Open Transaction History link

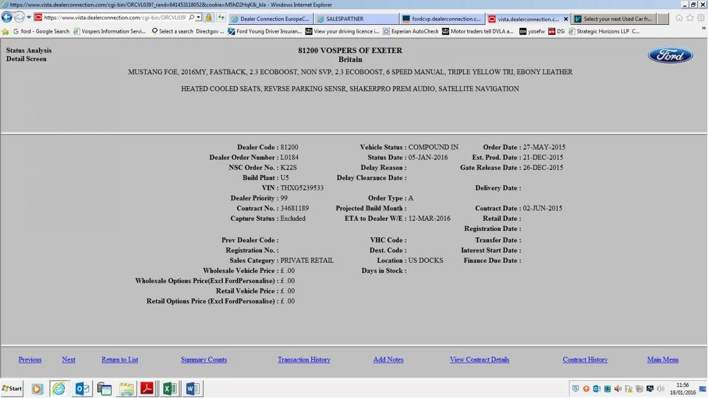304,360
